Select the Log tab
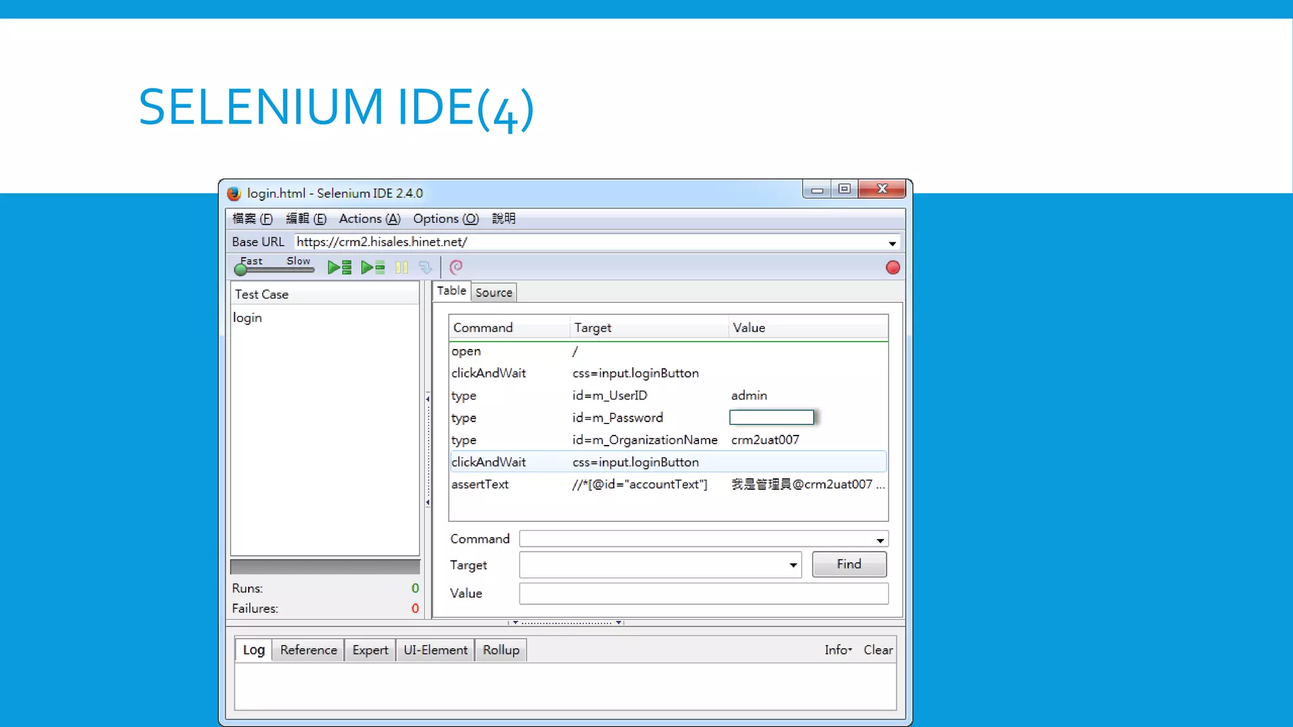The image size is (1293, 727). [254, 650]
